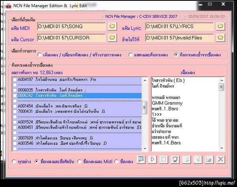Tick the checkbox for highlighted song 0006242
The image size is (237, 187).
[x=15, y=95]
